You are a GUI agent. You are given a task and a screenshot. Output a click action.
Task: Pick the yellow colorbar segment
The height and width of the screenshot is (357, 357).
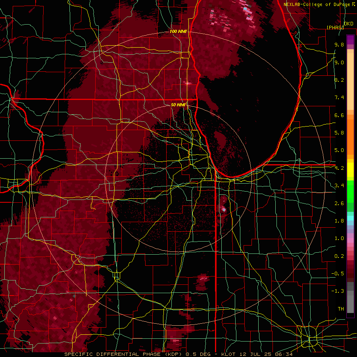pos(350,170)
